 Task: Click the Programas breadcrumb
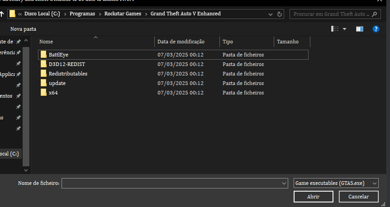(82, 14)
